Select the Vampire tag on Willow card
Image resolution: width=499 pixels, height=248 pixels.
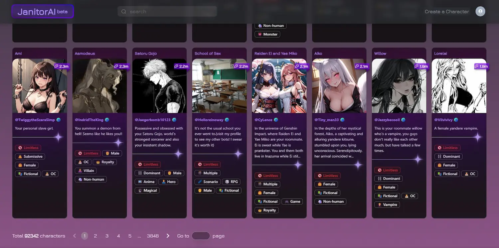click(x=387, y=205)
